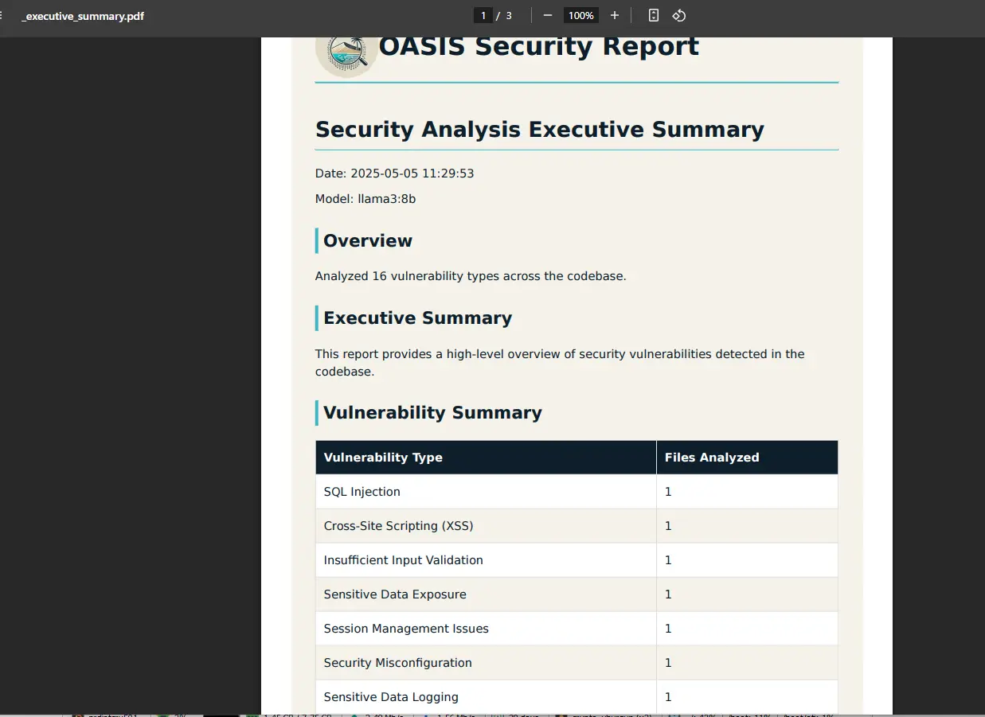
Task: Click the Security Analysis Executive Summary heading
Action: coord(540,130)
